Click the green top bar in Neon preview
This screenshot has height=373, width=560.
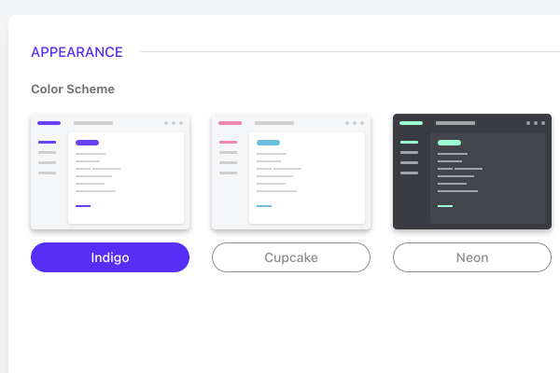[411, 123]
